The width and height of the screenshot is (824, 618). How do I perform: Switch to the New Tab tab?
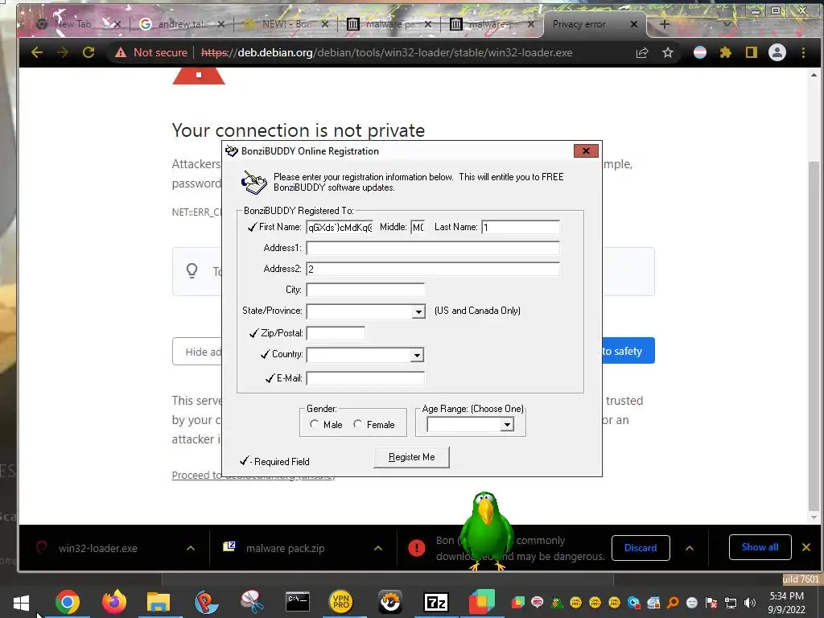[72, 24]
